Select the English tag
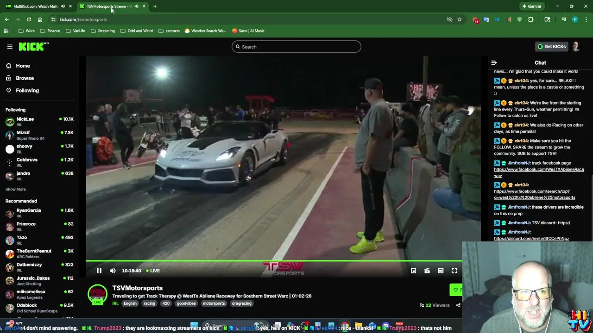The width and height of the screenshot is (593, 333). tap(130, 303)
